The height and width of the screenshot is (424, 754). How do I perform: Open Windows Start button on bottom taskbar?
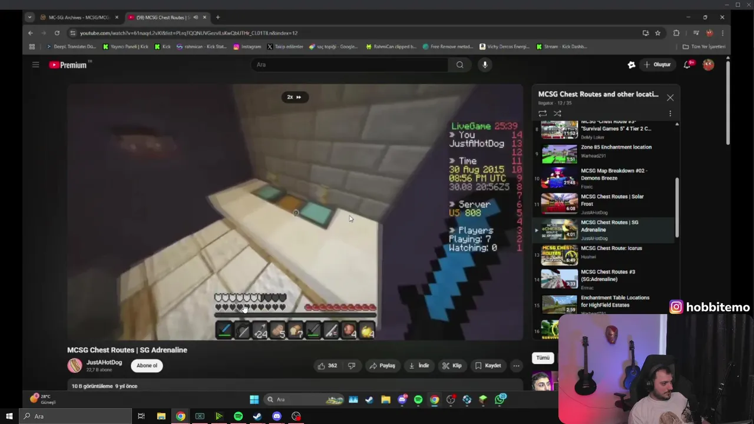point(9,416)
